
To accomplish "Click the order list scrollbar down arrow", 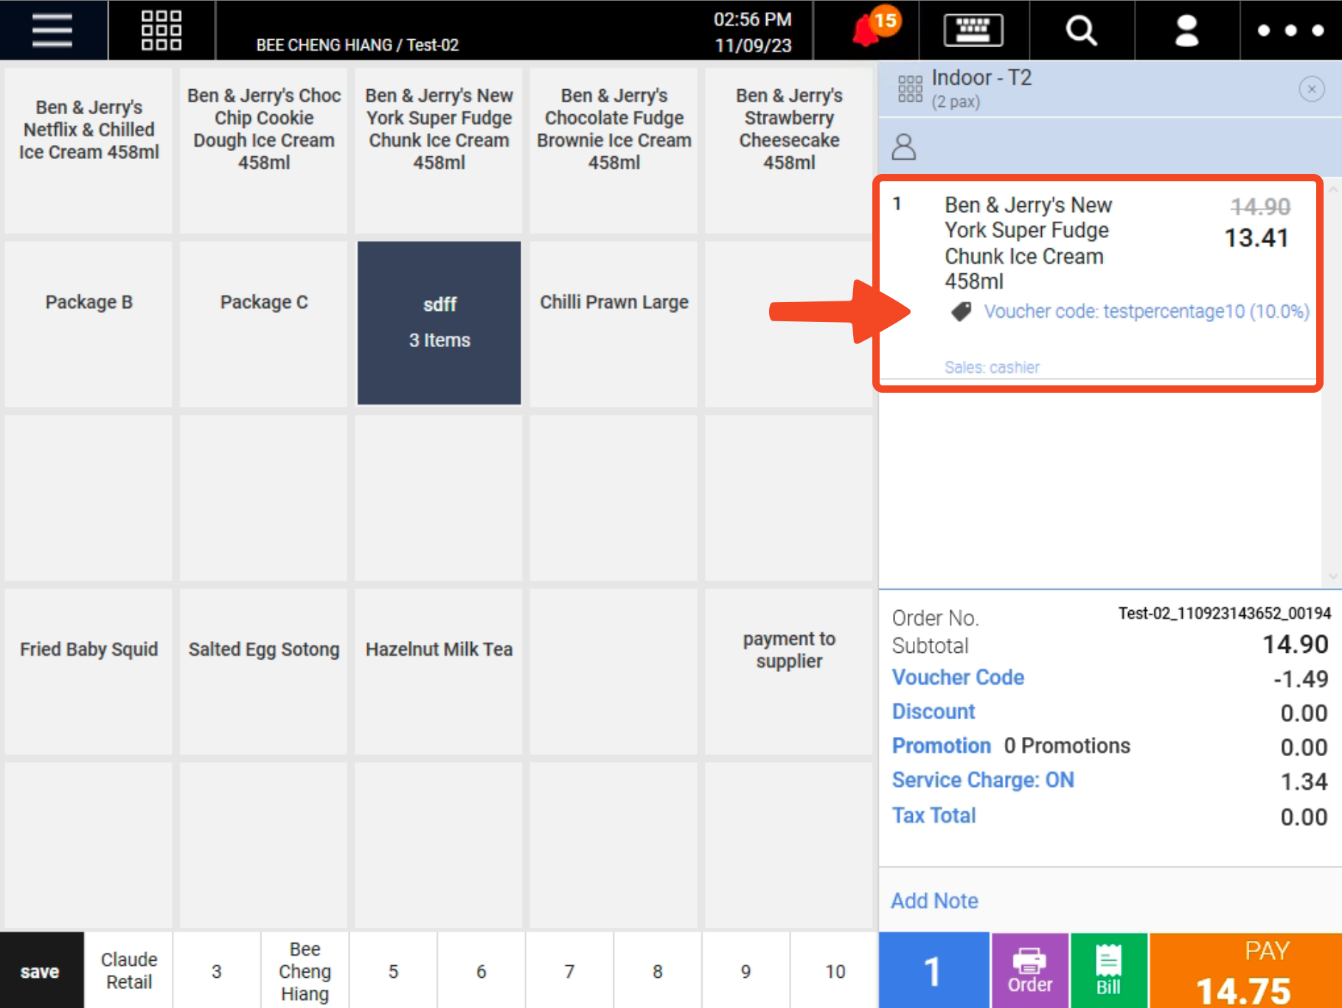I will coord(1332,576).
